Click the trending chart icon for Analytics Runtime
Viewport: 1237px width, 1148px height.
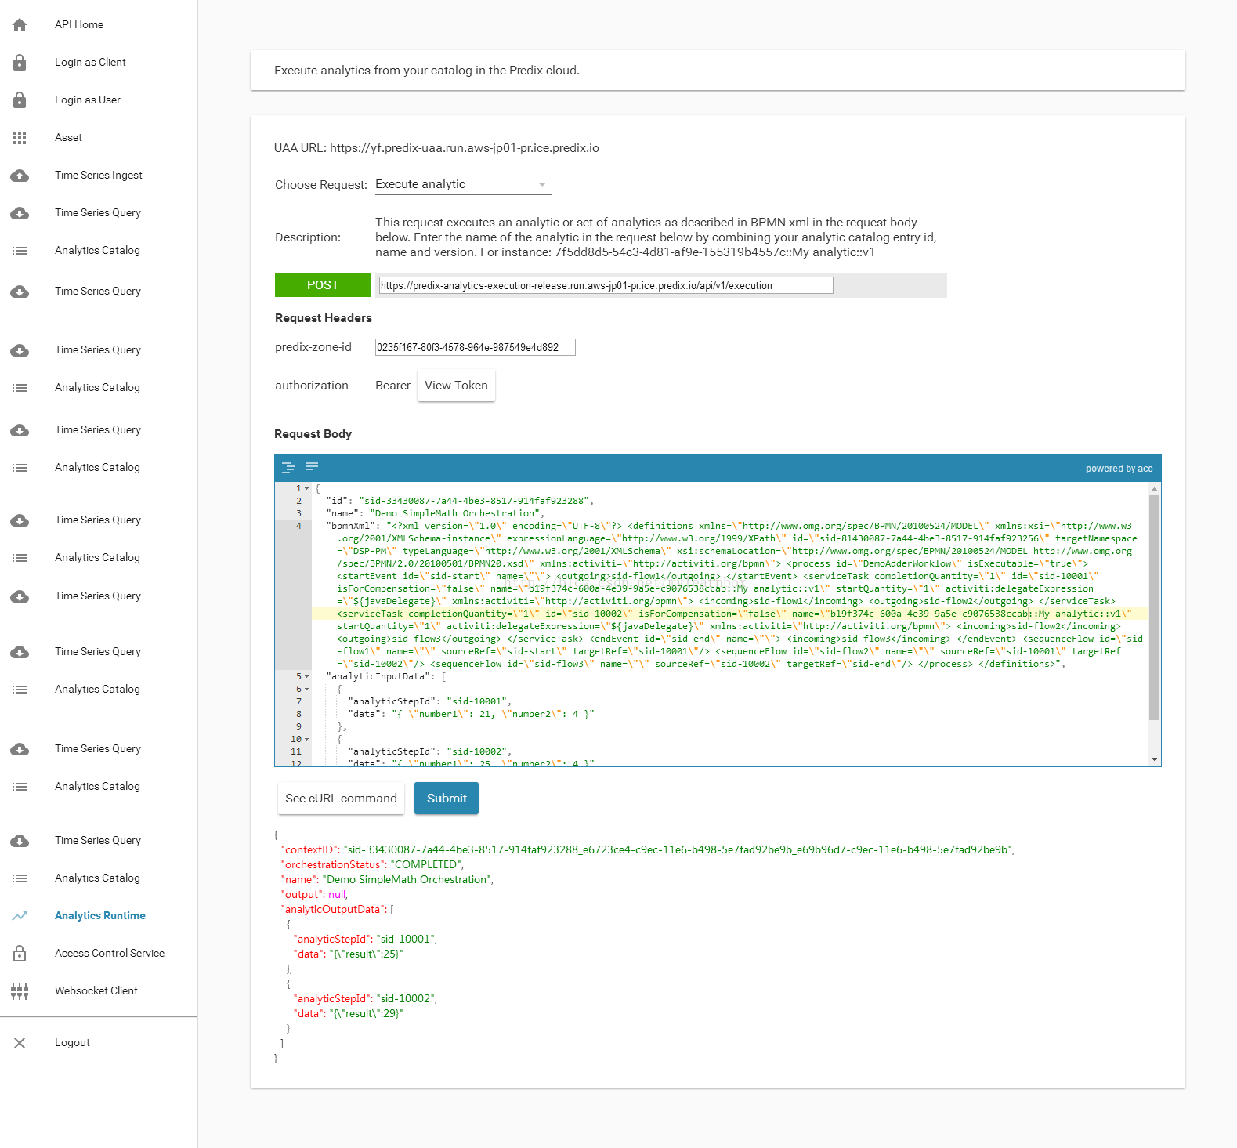pos(20,916)
